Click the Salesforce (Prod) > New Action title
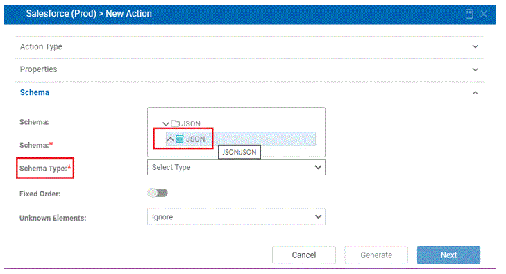 click(x=89, y=14)
